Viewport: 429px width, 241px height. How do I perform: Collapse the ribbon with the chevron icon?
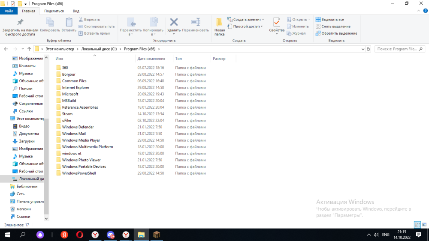click(418, 11)
